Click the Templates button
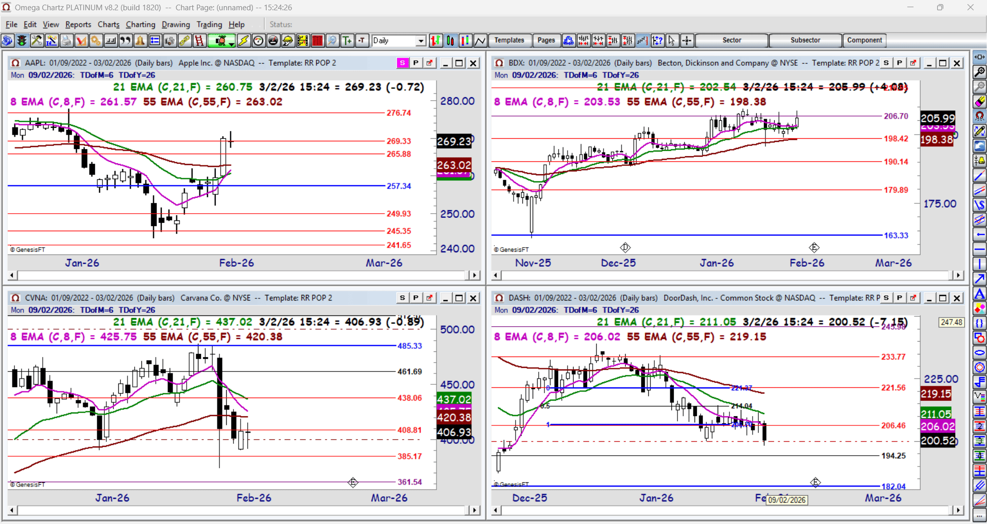 tap(509, 41)
